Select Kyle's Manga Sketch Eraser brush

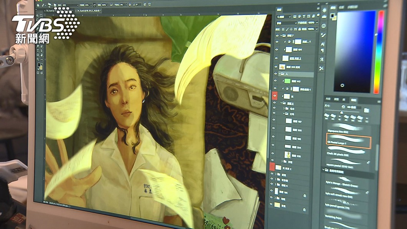coord(346,182)
